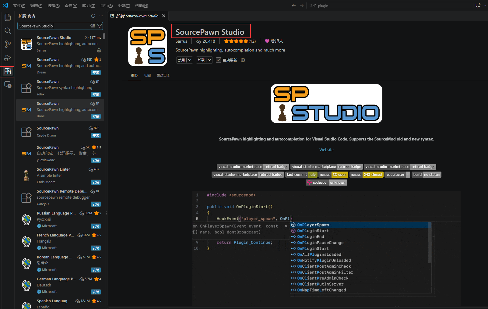Viewport: 488px width, 309px height.
Task: Open the 终端(T) menu
Action: [x=124, y=5]
